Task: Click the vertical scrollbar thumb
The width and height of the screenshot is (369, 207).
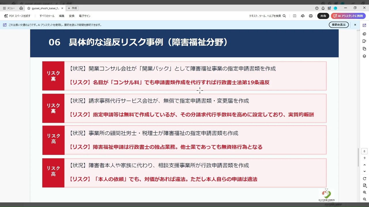Action: [358, 157]
